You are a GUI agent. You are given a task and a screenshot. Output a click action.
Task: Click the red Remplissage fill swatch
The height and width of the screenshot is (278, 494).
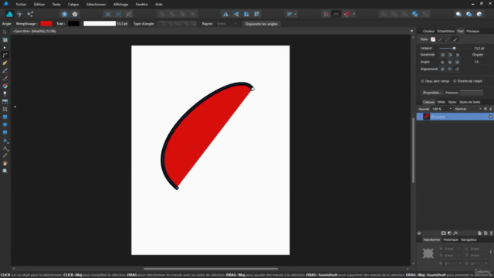click(x=46, y=24)
